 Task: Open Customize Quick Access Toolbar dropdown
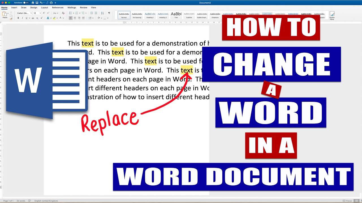(x=55, y=3)
